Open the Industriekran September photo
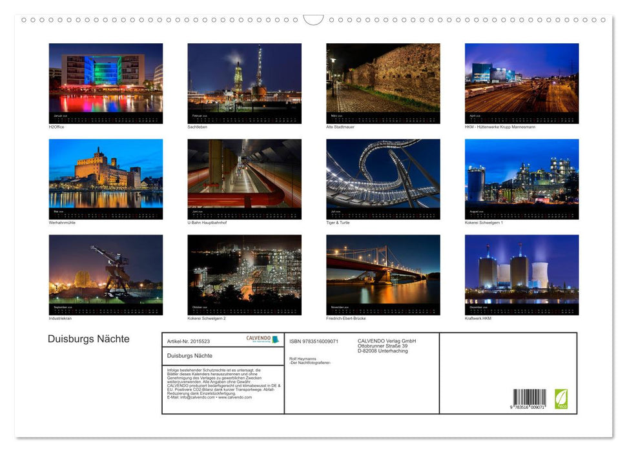 (105, 273)
